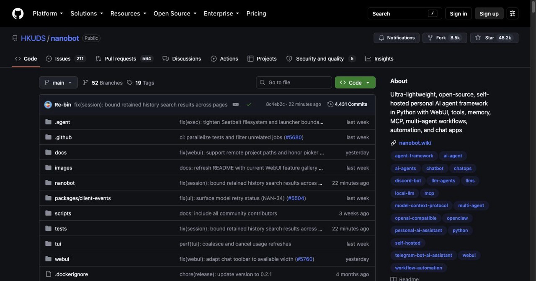Focus the Go to file field
This screenshot has width=536, height=281.
294,83
